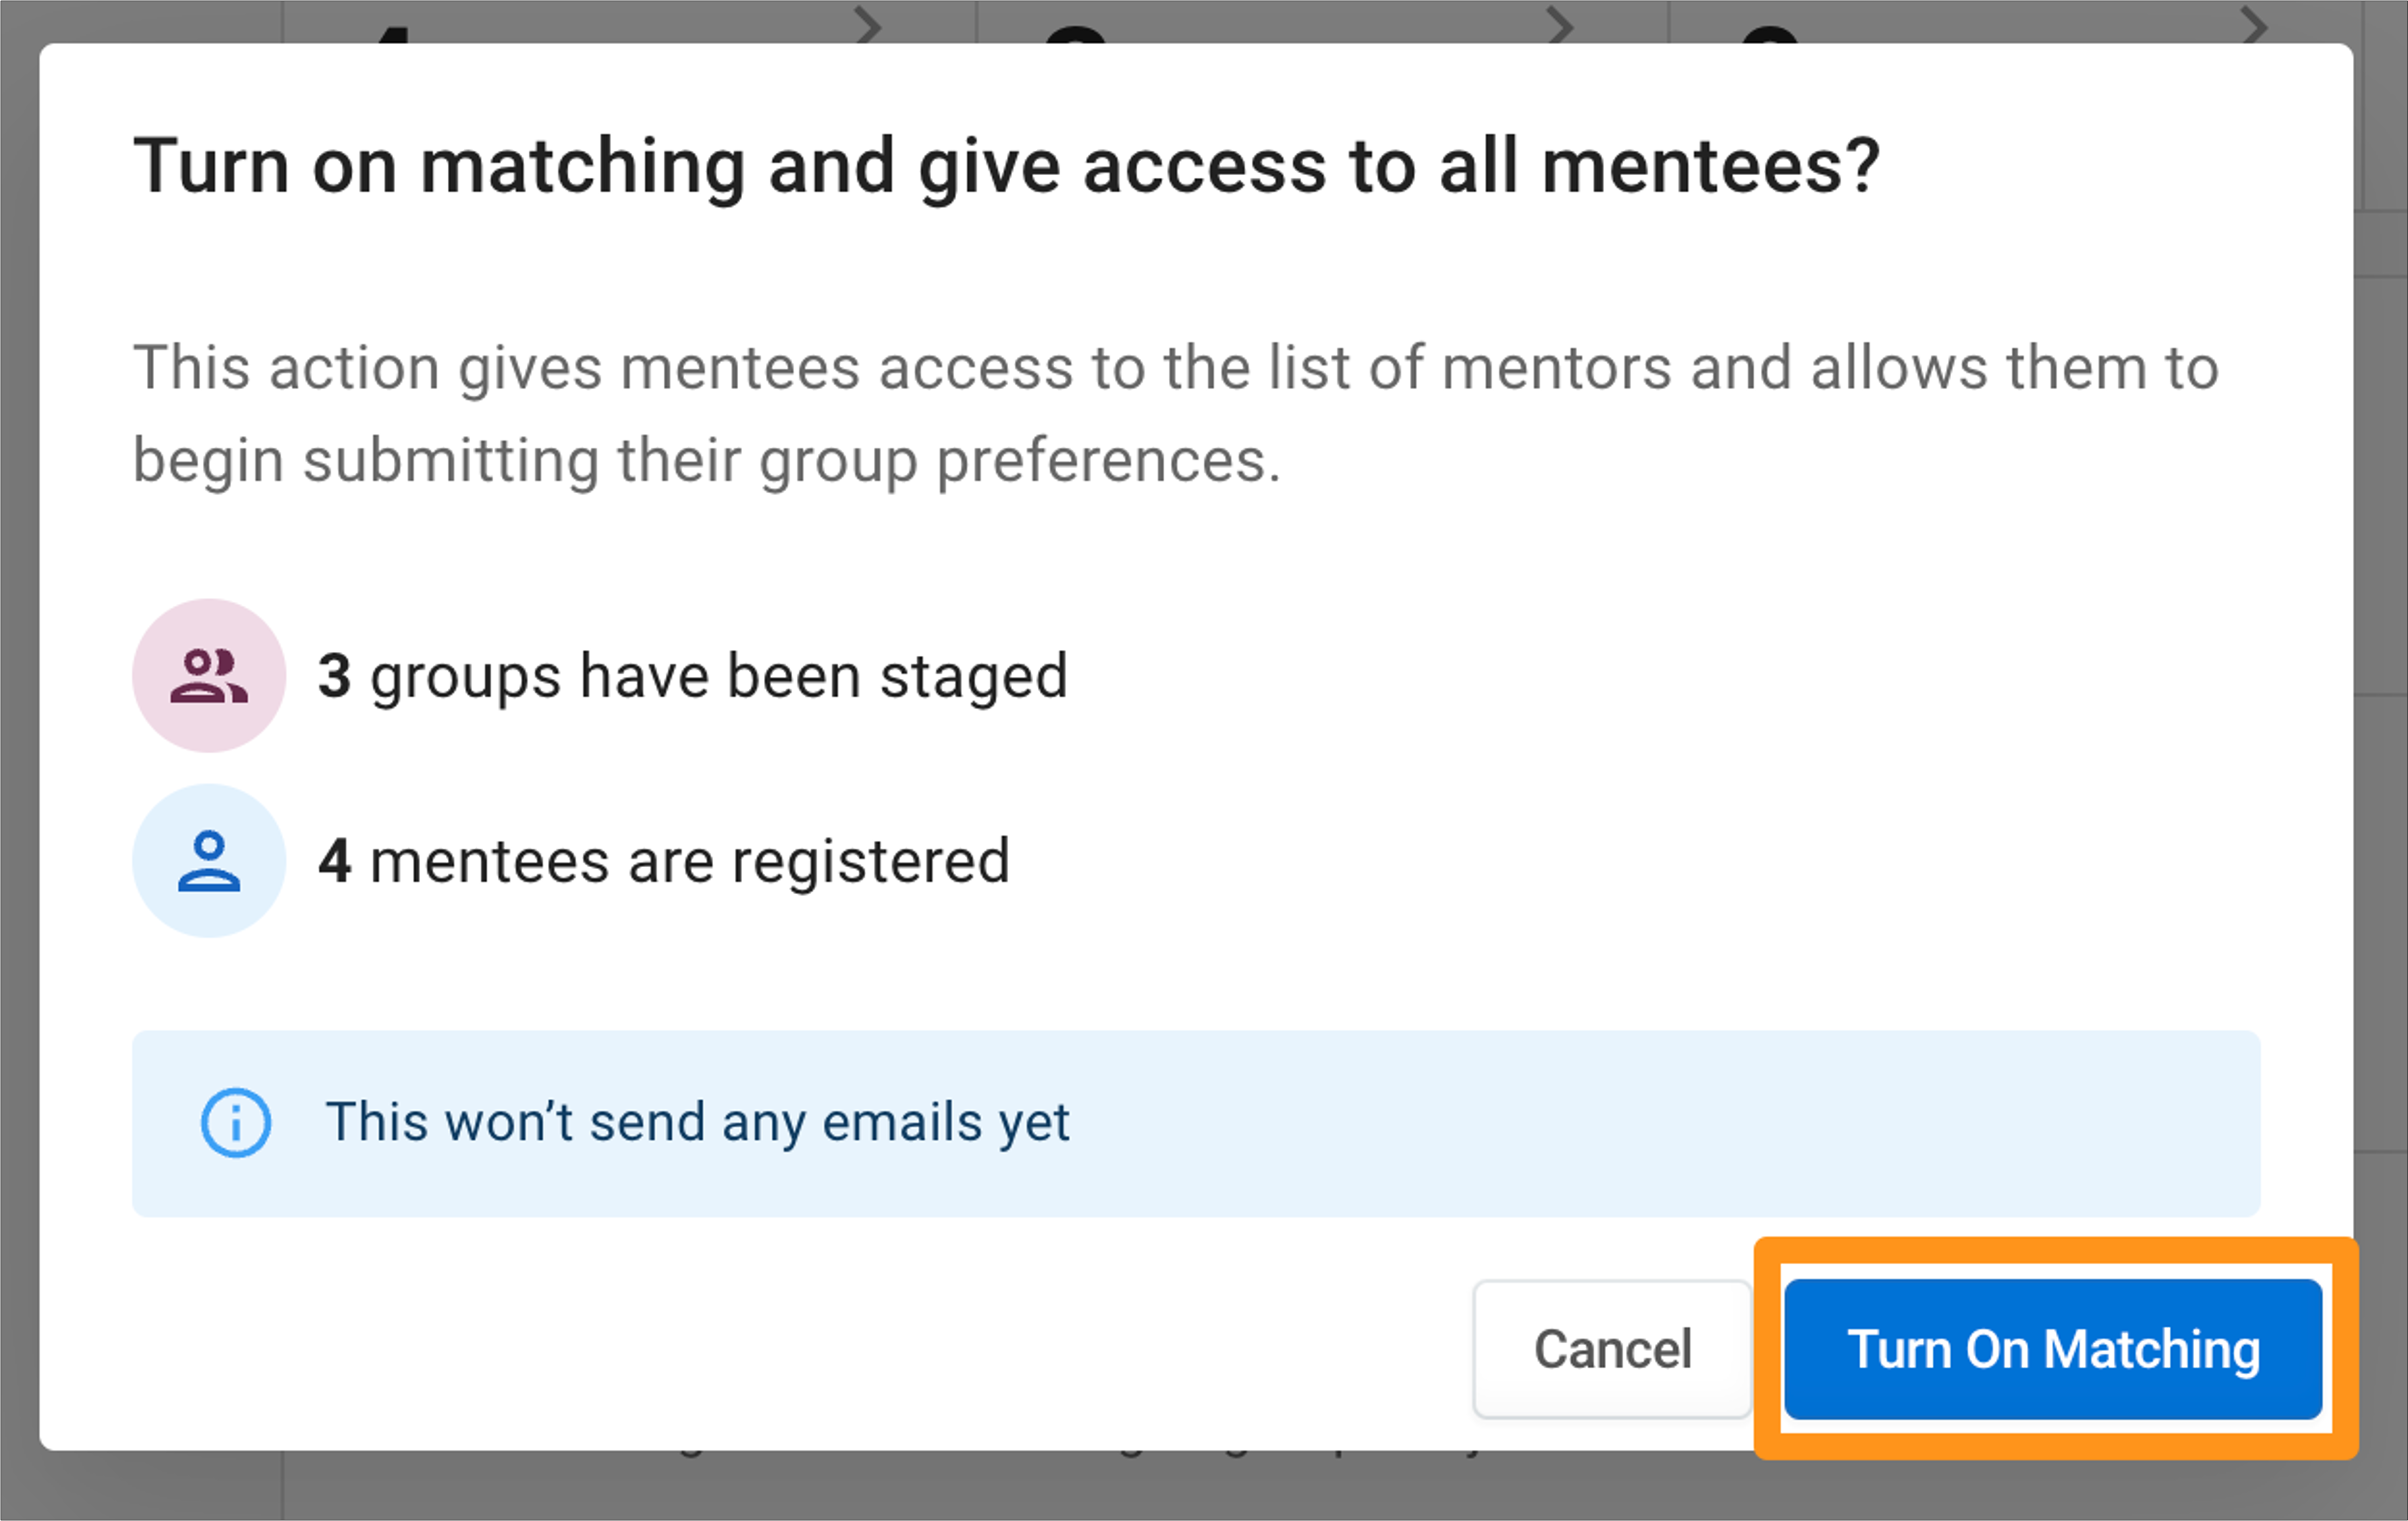Select '3 groups have been staged' text
This screenshot has height=1521, width=2408.
click(693, 676)
